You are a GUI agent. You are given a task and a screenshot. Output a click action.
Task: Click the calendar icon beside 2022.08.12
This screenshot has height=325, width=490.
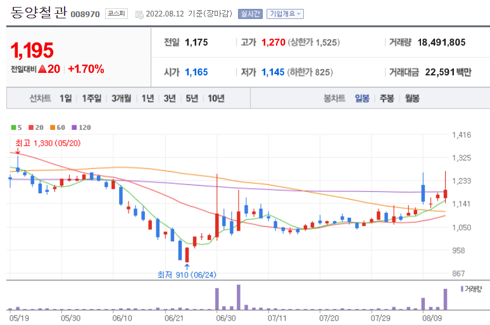coord(139,15)
